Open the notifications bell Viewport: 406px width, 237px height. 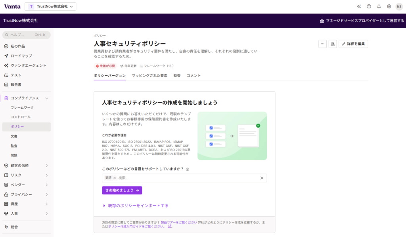tap(379, 6)
